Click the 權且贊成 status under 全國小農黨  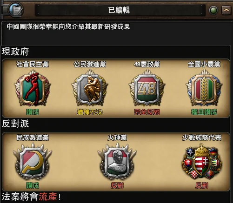tap(204, 112)
